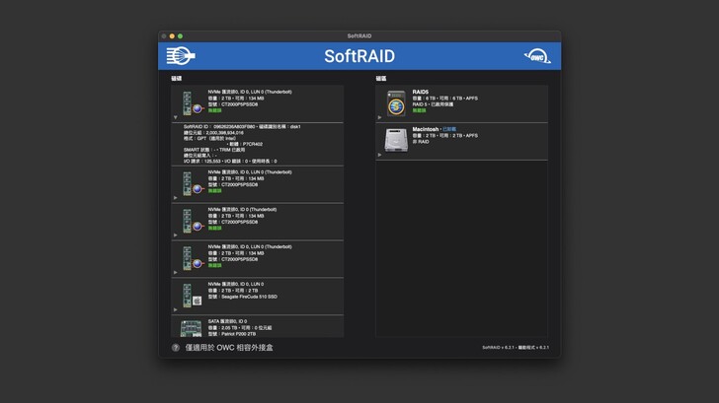Screen dimensions: 719x403
Task: Click the "磁區" volumes column header
Action: pos(381,79)
